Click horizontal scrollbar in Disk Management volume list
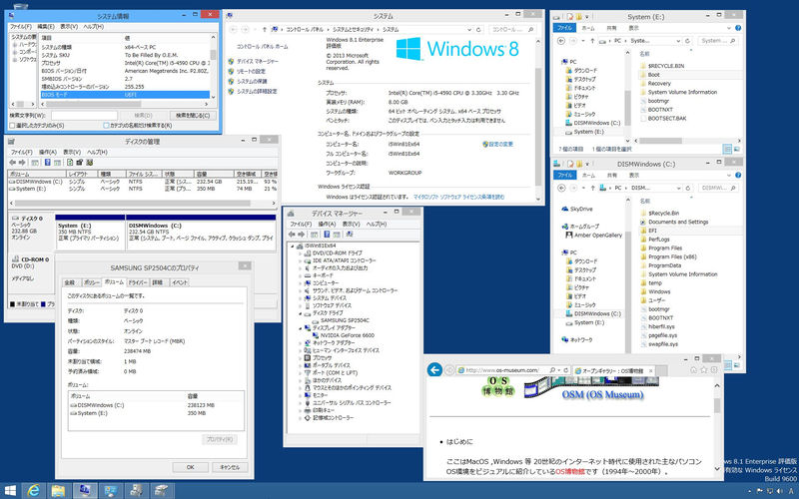Screen dimensions: 799x499 132,203
